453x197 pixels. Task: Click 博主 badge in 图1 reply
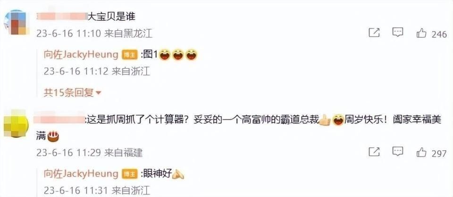point(129,55)
